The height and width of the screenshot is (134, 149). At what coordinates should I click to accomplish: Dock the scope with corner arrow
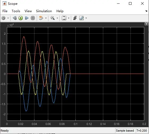tap(146, 11)
